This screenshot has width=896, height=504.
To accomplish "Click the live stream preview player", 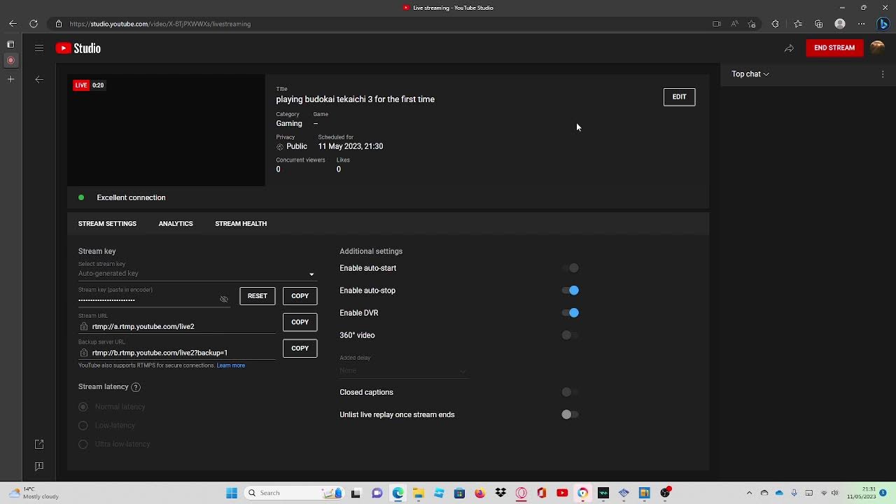I will [x=166, y=130].
